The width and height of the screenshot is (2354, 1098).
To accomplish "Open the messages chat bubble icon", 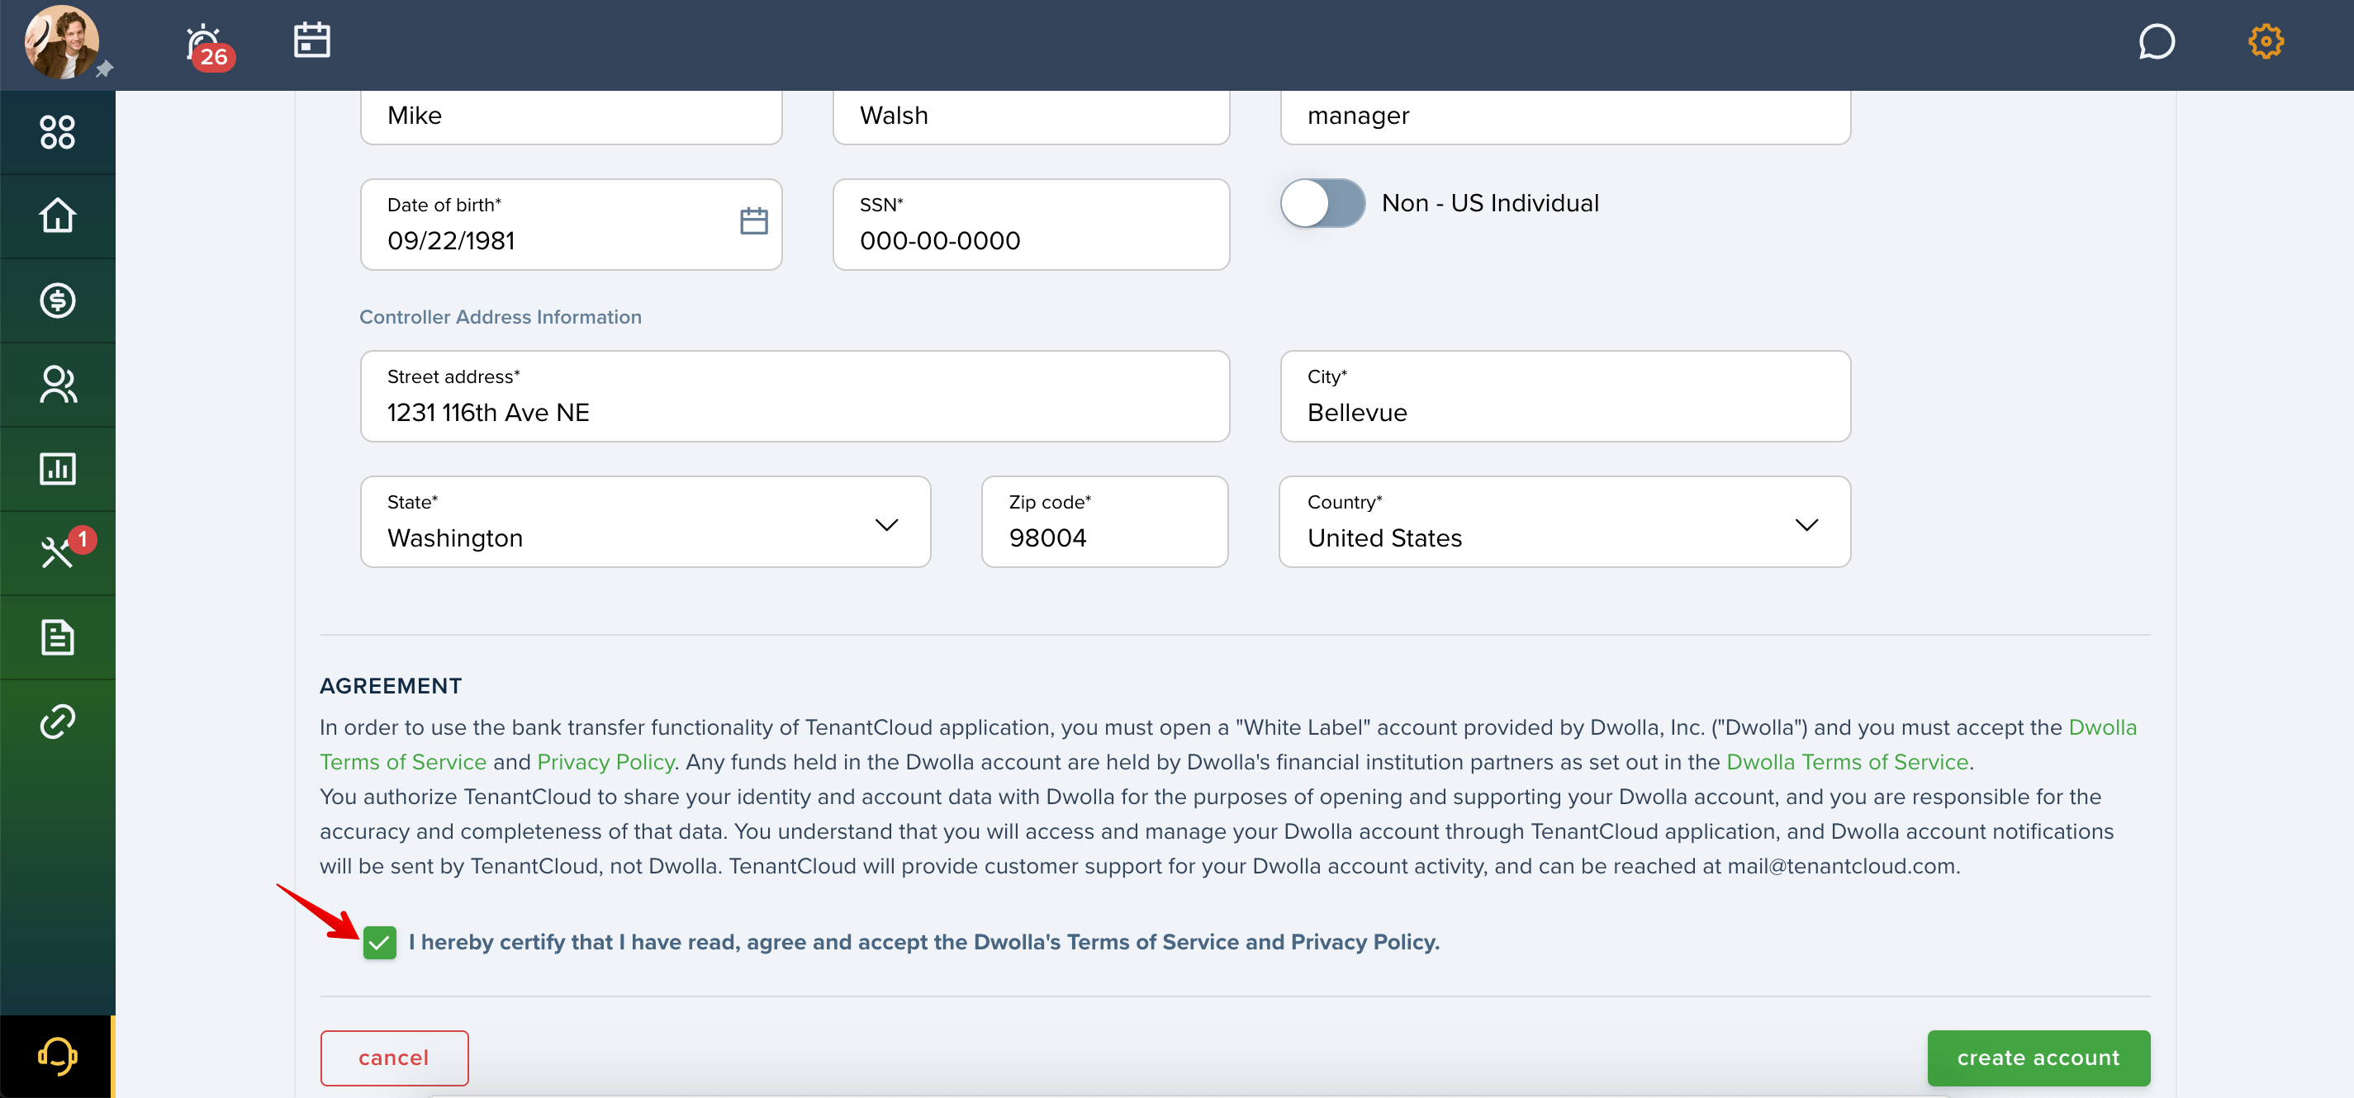I will [2156, 42].
